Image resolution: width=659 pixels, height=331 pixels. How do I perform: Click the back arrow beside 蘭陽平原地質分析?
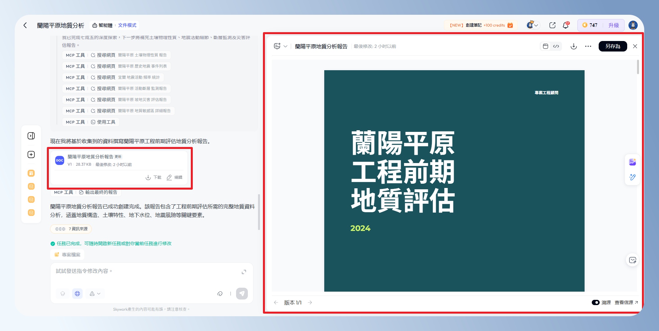(x=25, y=25)
